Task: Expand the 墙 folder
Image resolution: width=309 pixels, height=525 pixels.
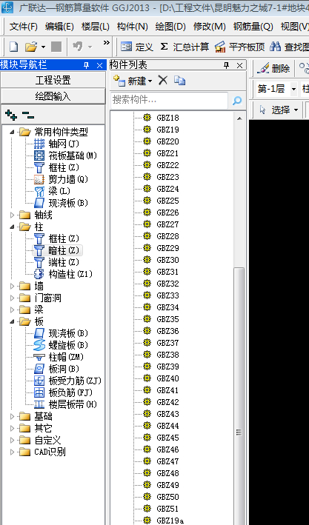Action: pos(12,287)
